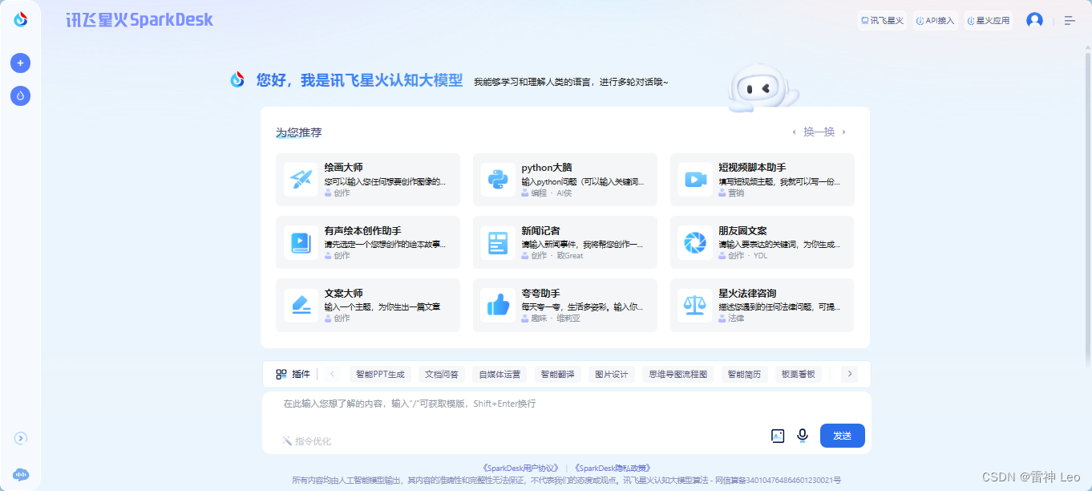Open the SparkDesk隐私政策 link
Viewport: 1092px width, 491px height.
613,468
